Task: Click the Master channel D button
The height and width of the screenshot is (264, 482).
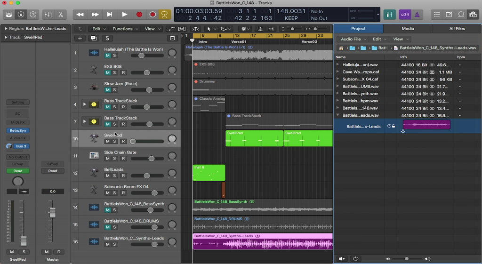Action: pos(58,252)
